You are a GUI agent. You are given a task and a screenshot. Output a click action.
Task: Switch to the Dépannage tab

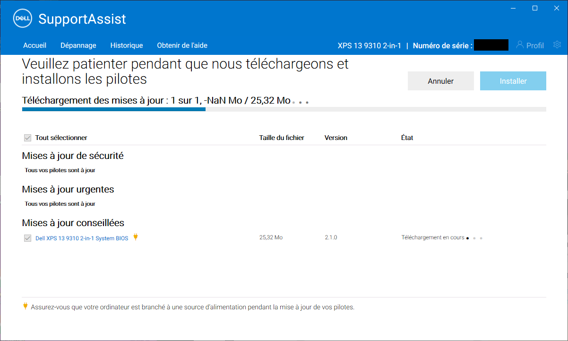point(78,45)
